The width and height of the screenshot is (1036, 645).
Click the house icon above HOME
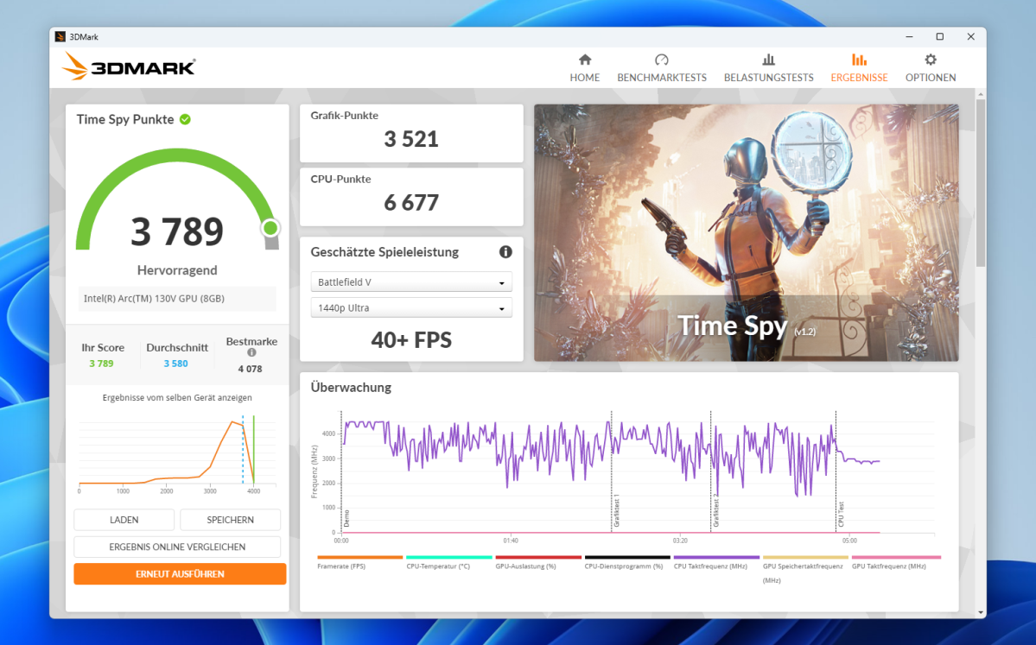[x=585, y=60]
